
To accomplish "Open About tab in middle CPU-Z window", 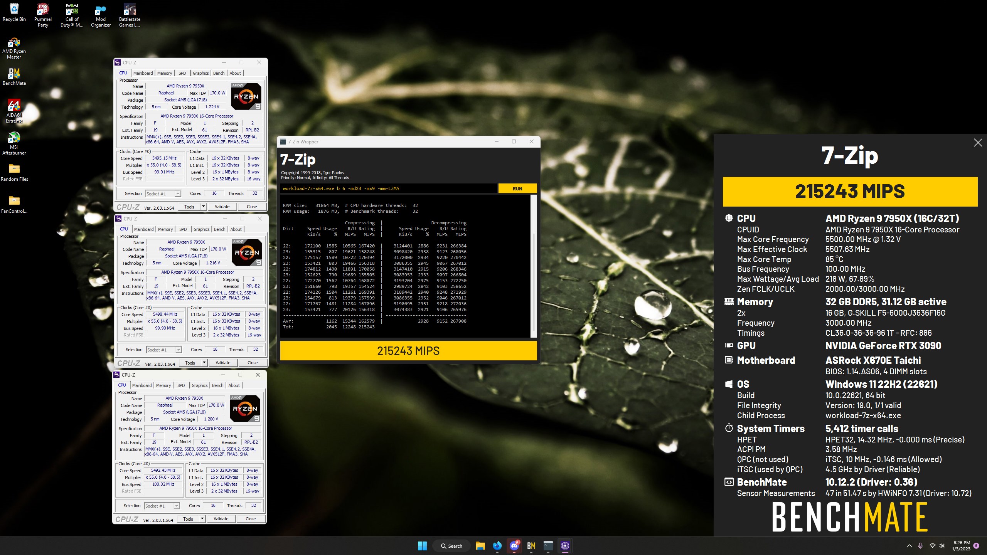I will [x=236, y=229].
